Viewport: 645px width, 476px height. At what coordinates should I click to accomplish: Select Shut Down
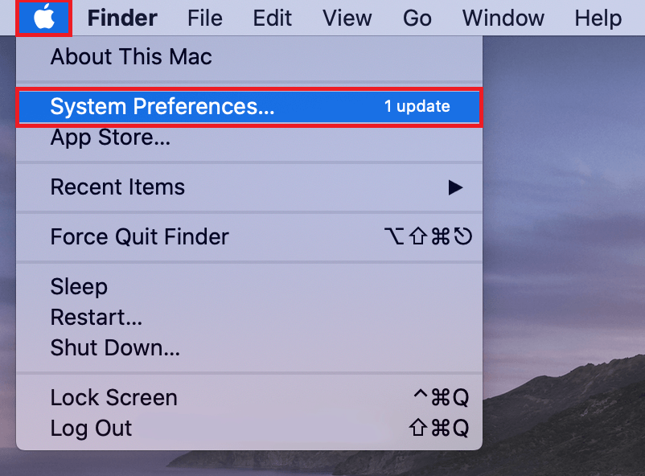click(115, 347)
